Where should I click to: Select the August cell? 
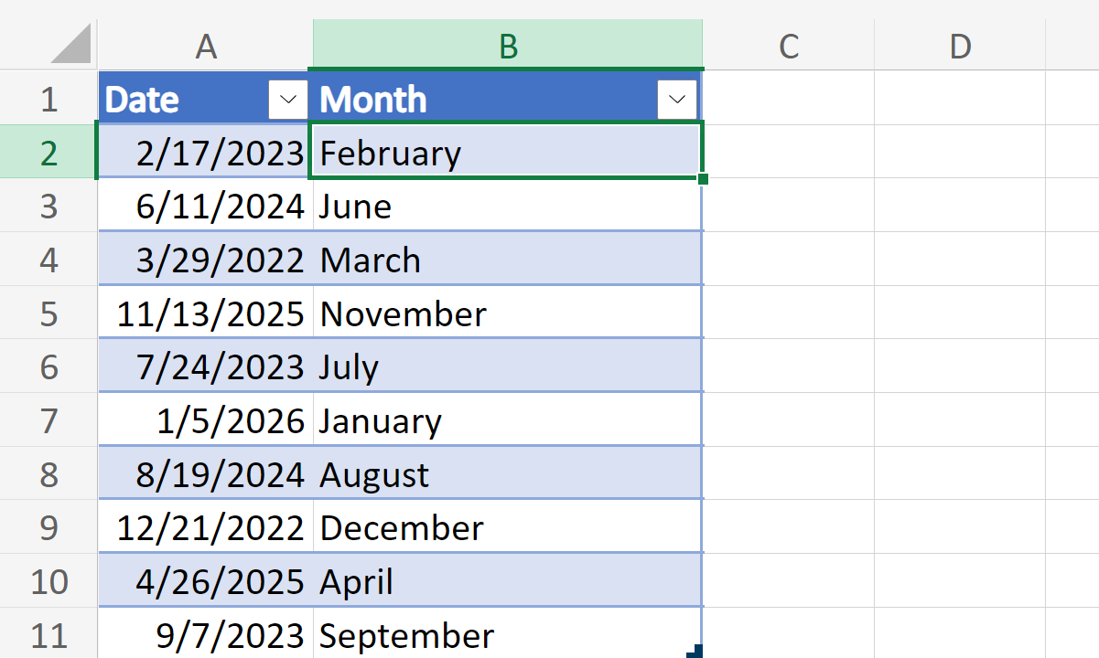(x=508, y=475)
